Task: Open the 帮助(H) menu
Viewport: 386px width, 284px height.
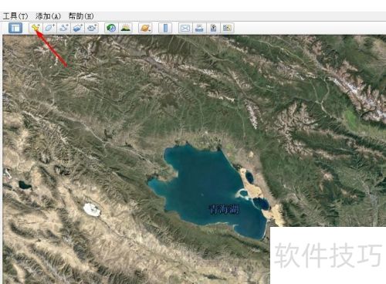Action: tap(81, 16)
